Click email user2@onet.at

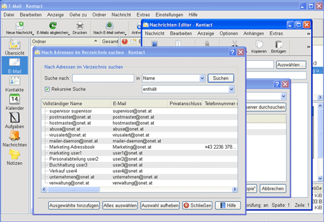pos(127,159)
